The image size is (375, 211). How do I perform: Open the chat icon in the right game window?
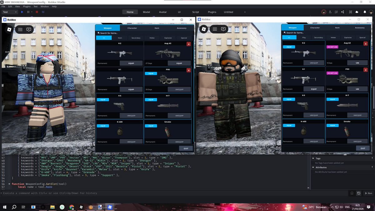click(223, 29)
